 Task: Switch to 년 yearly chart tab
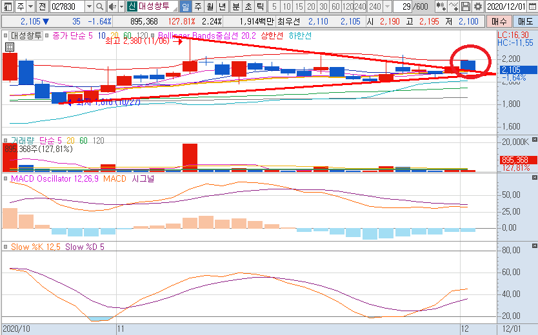tap(223, 6)
